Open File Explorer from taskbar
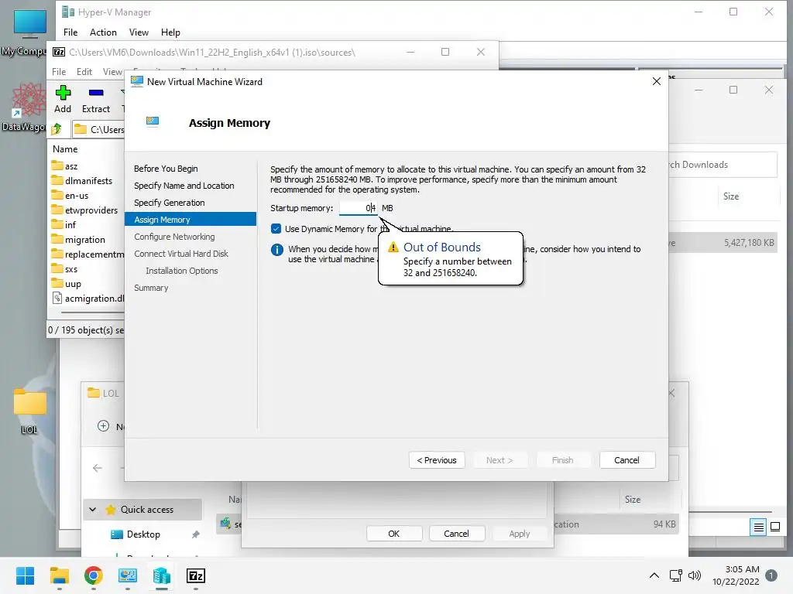Image resolution: width=793 pixels, height=594 pixels. click(x=59, y=575)
